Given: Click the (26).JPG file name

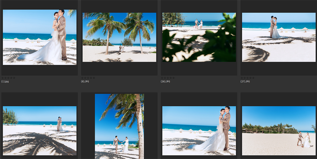Looking at the screenshot, I should (x=165, y=82).
